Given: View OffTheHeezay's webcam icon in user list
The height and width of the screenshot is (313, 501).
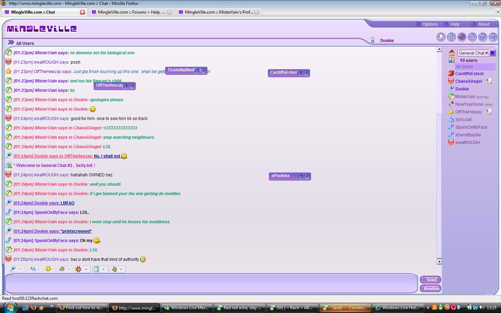Looking at the screenshot, I should (489, 112).
